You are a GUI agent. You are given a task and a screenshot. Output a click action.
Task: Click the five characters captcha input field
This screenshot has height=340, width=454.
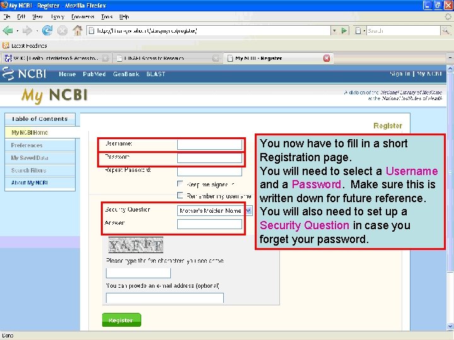(x=138, y=273)
